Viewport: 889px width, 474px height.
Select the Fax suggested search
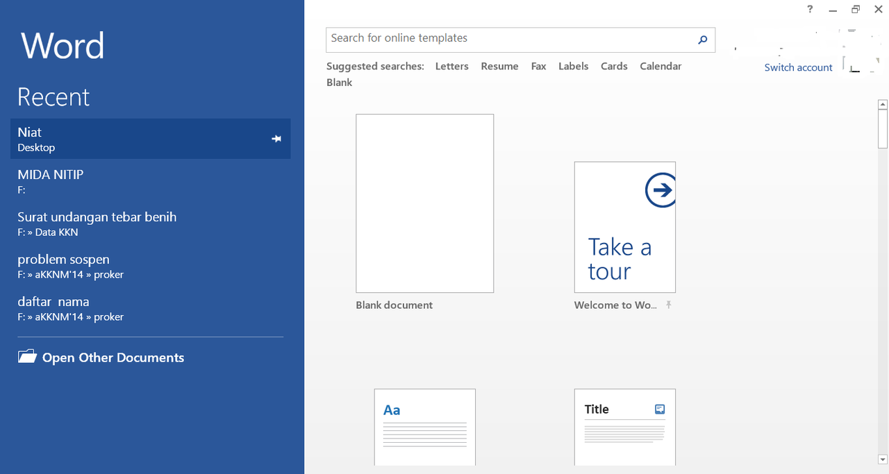(x=538, y=66)
